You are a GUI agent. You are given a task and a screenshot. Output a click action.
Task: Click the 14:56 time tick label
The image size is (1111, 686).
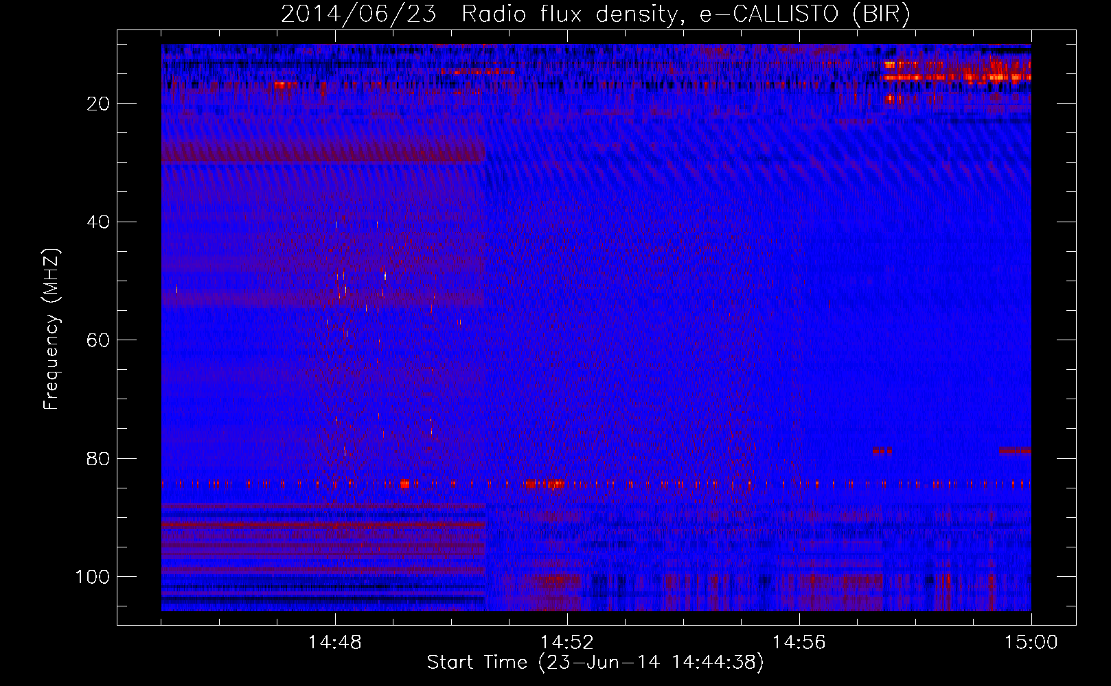799,643
